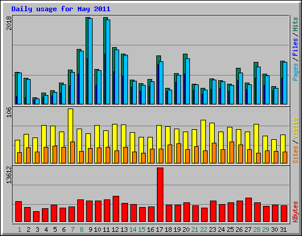Click the Pages legend label
Image resolution: width=302 pixels, height=236 pixels.
(x=295, y=72)
